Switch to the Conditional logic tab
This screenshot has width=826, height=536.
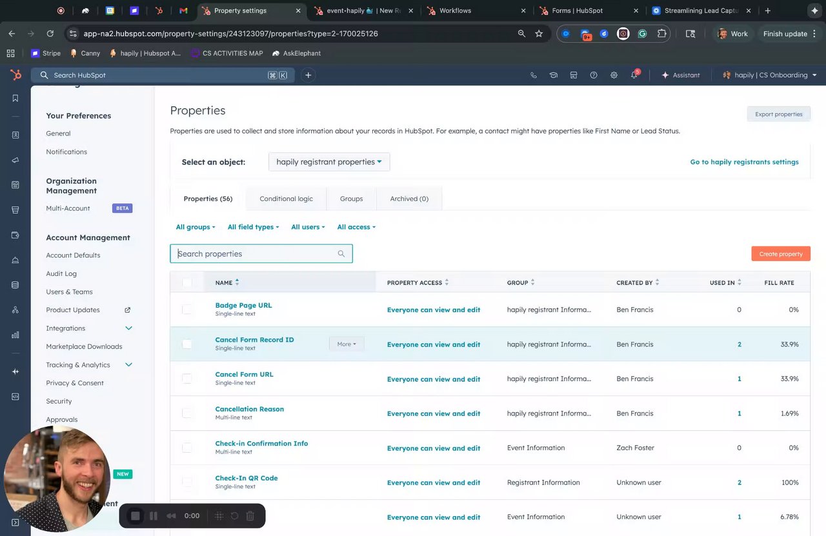pos(287,199)
